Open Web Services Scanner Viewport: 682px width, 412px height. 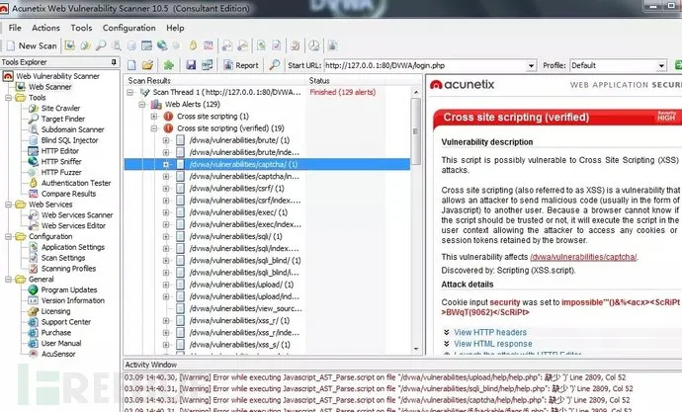76,214
